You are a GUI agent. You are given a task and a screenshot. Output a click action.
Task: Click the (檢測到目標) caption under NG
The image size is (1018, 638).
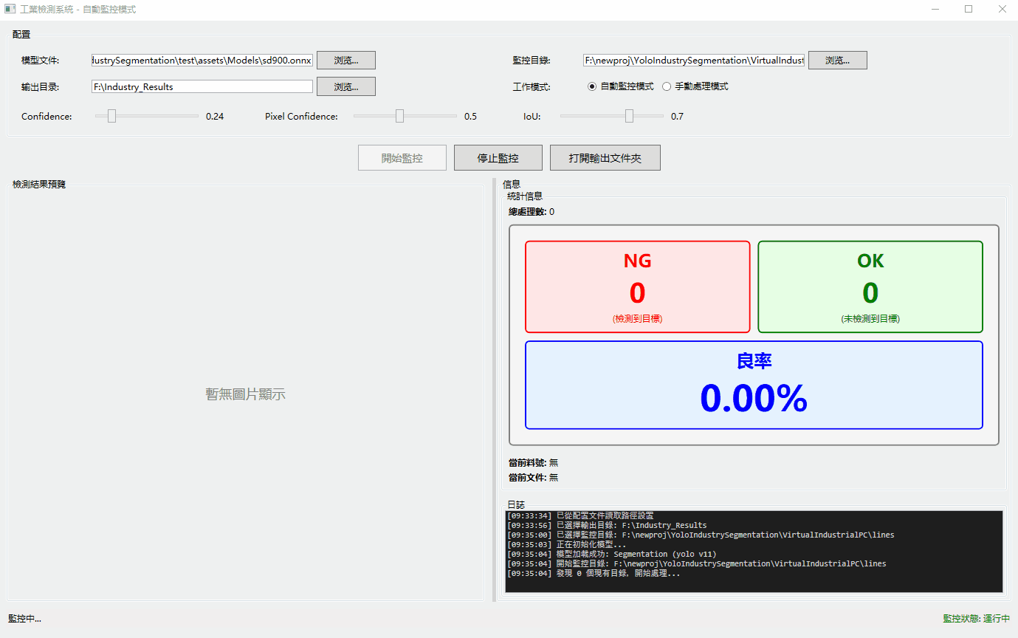point(638,319)
